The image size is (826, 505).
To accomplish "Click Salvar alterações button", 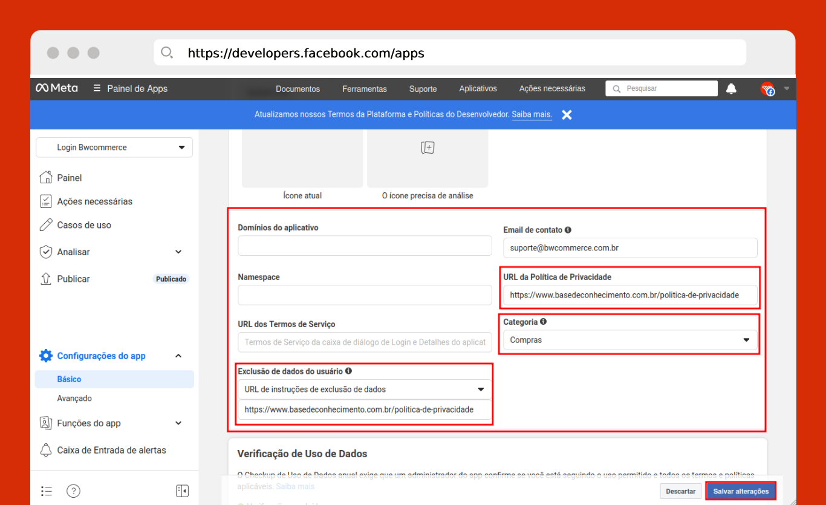I will [741, 491].
